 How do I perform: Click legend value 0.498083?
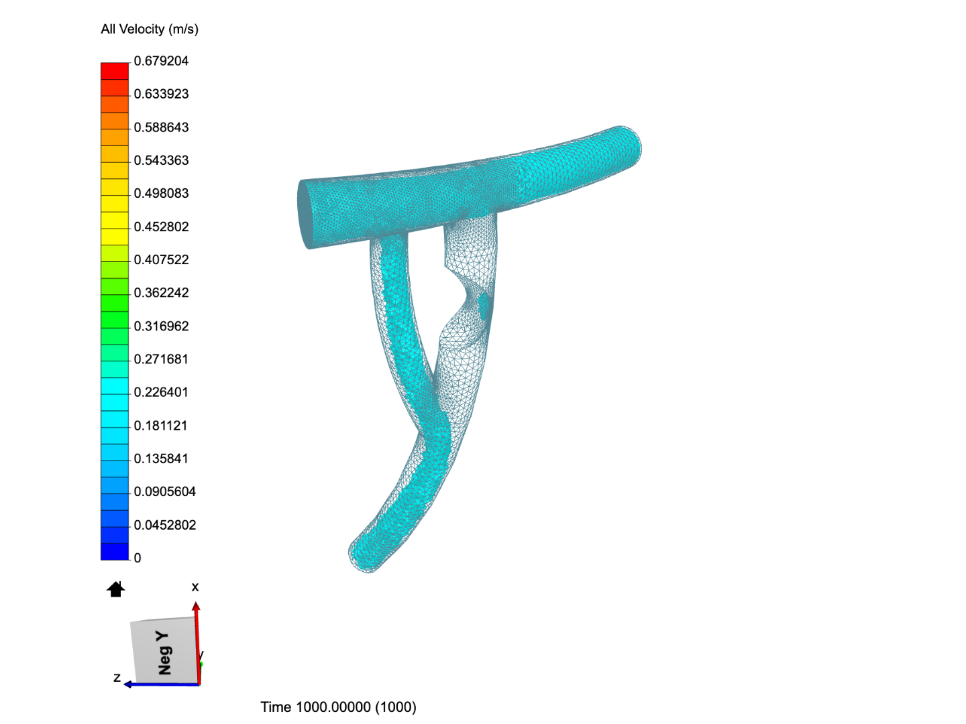(161, 193)
